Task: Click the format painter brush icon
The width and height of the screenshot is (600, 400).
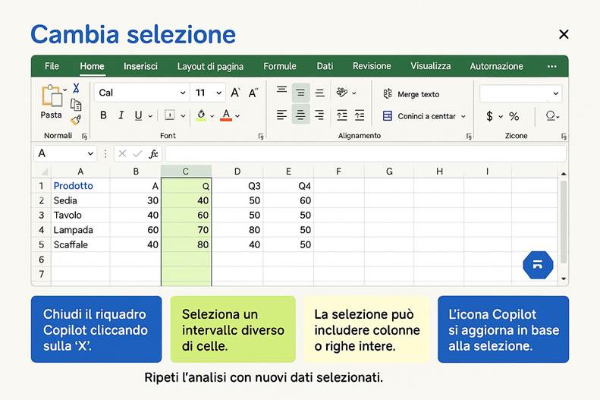Action: (x=76, y=120)
